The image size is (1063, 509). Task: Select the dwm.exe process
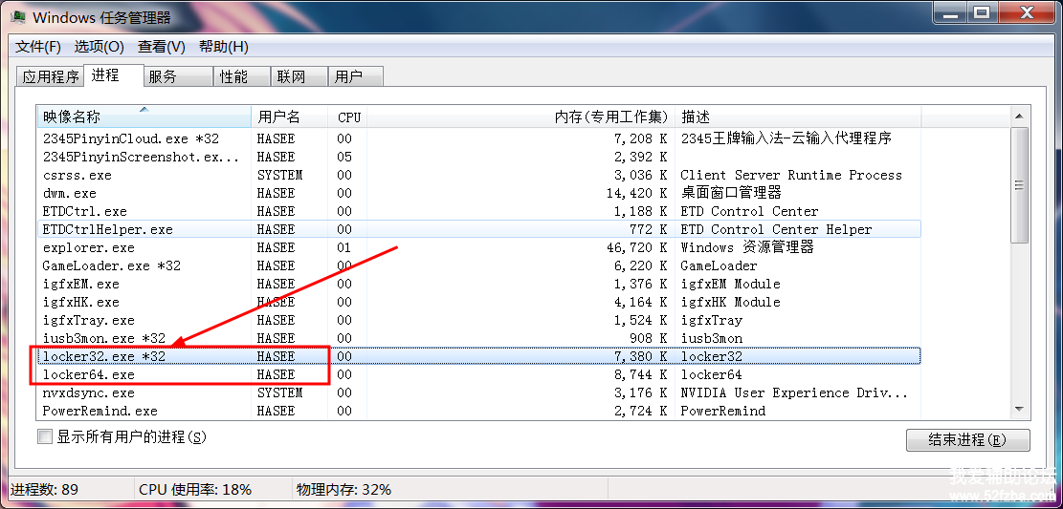coord(479,194)
